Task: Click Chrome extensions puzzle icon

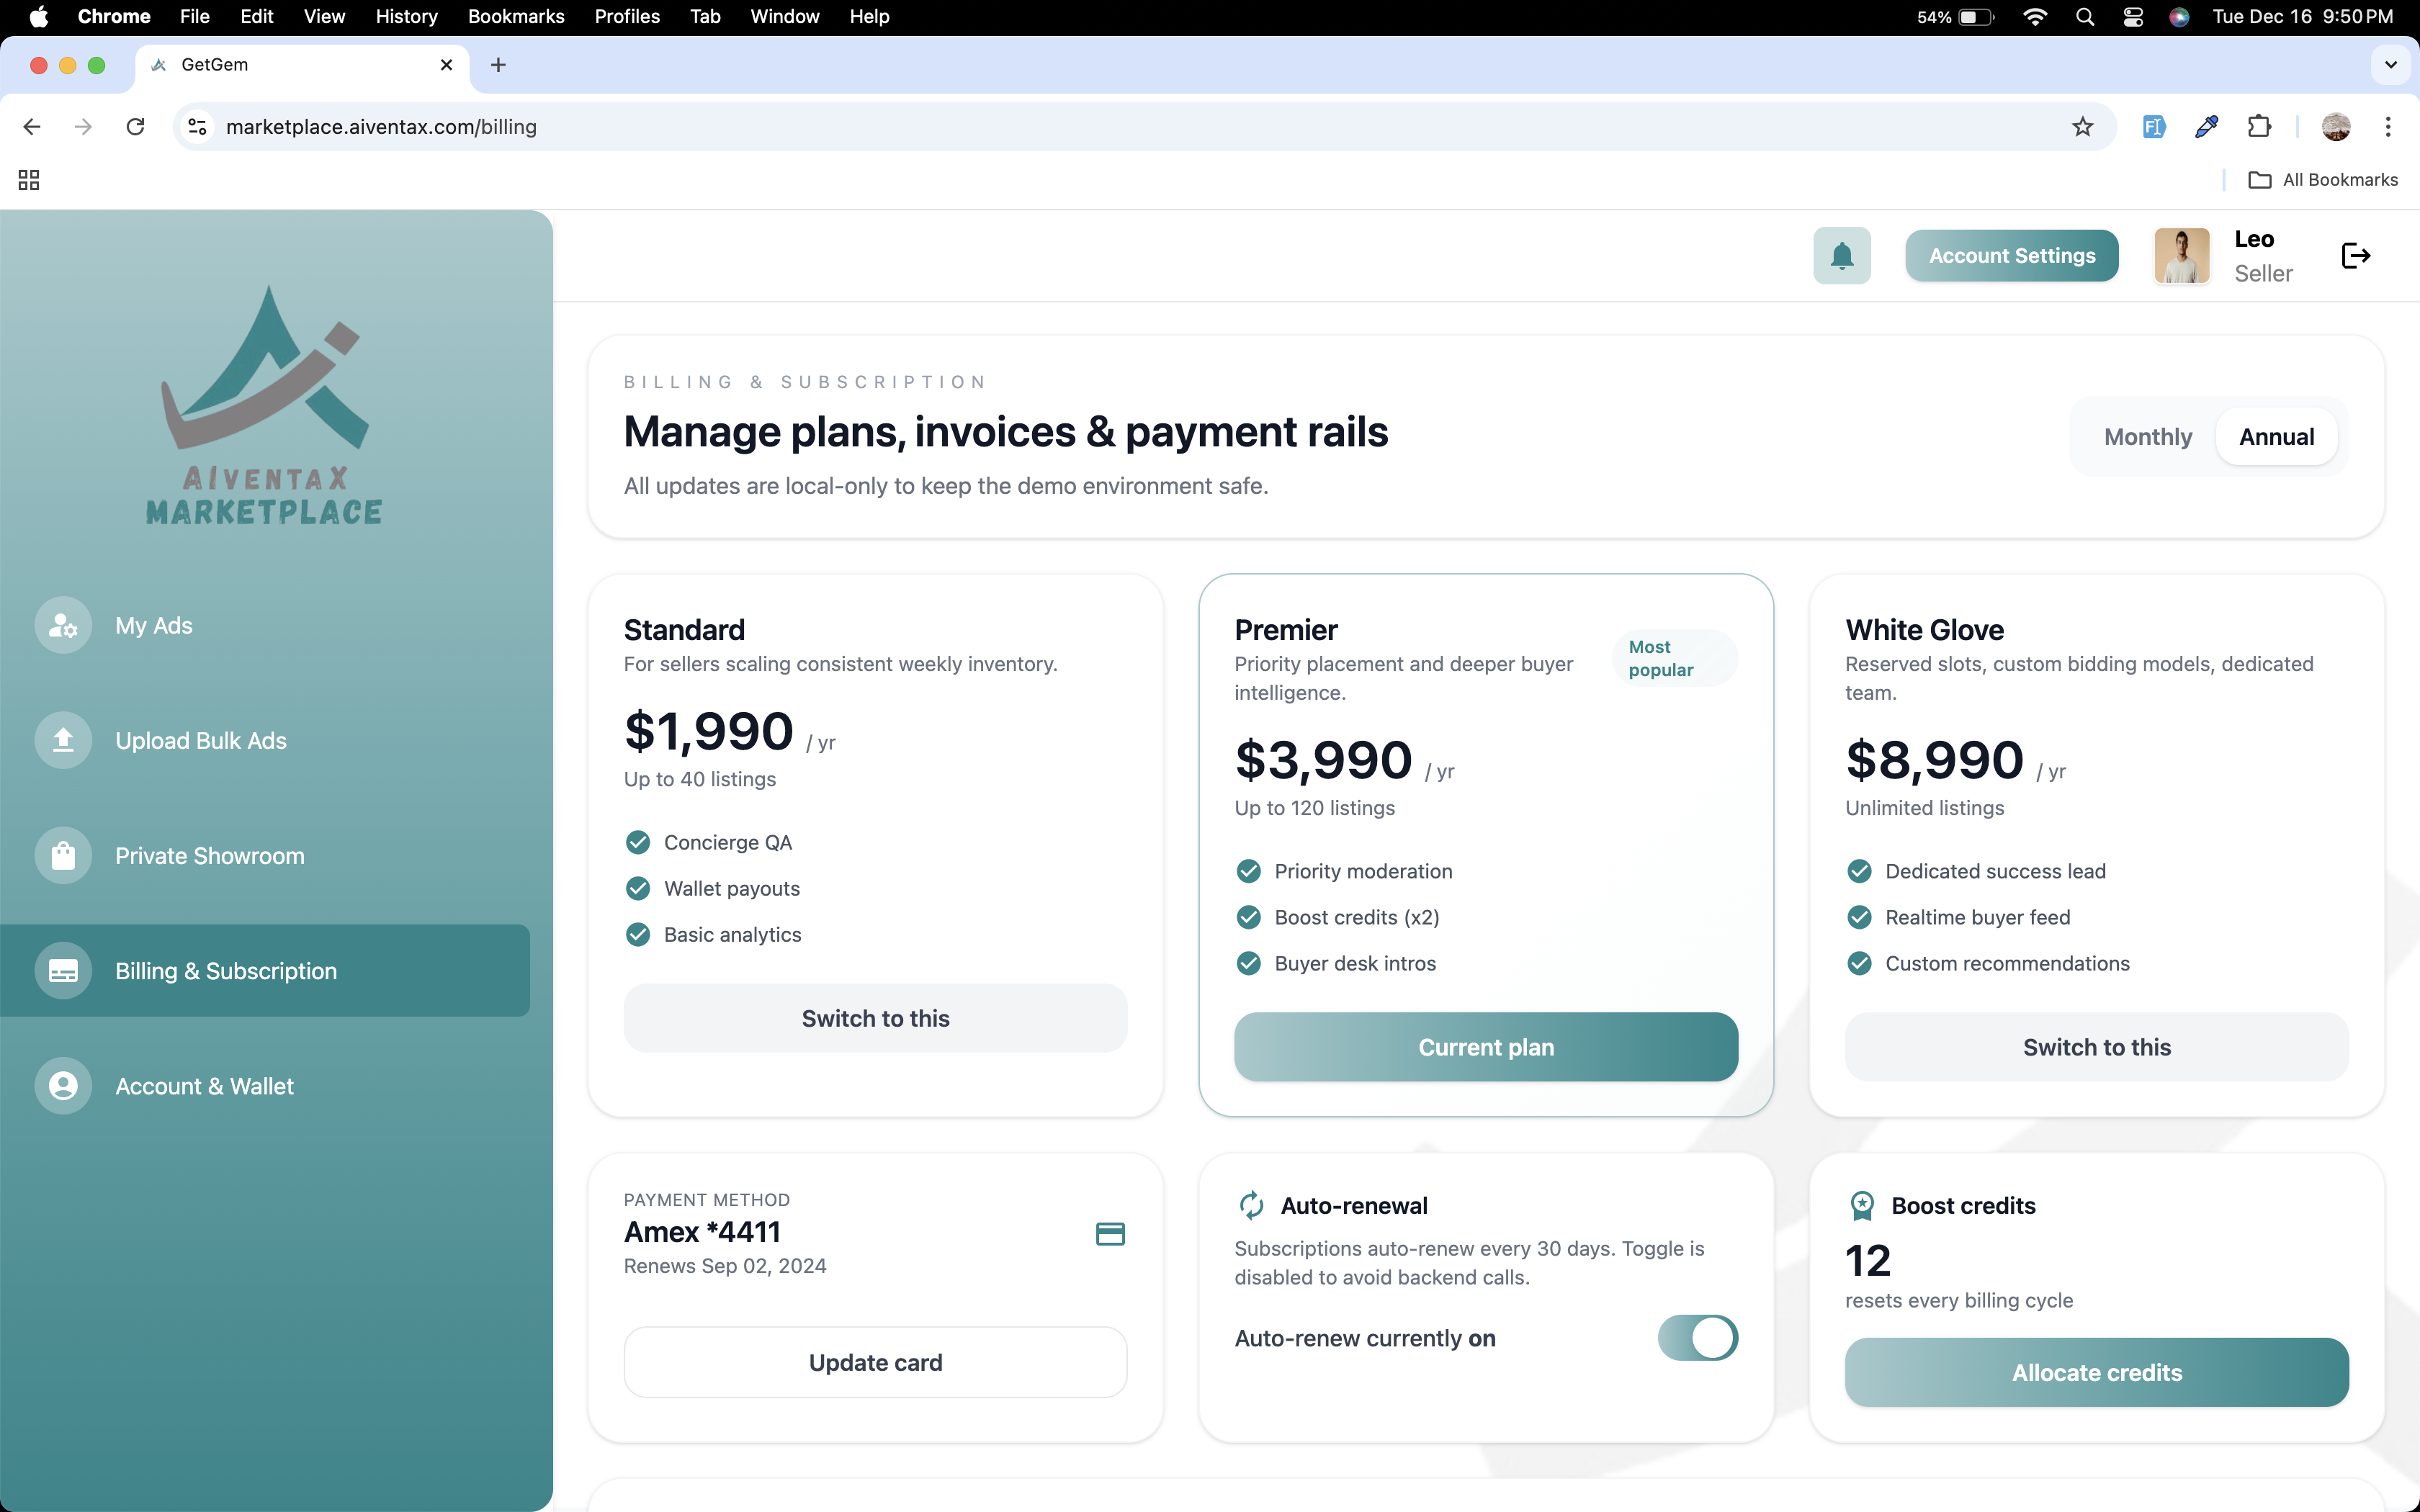Action: coord(2259,127)
